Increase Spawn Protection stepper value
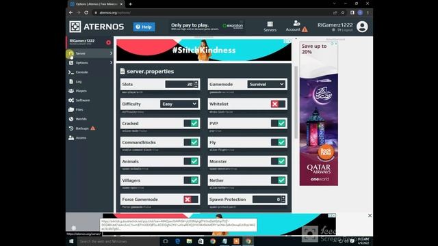Viewport: 438px width, 246px height. click(283, 197)
